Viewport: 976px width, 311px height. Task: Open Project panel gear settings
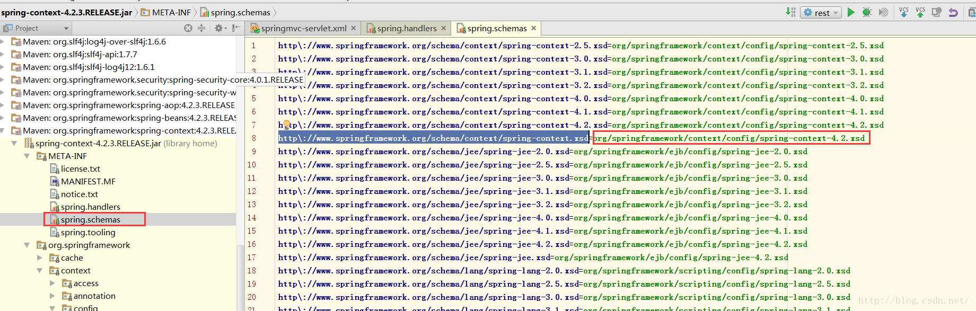click(x=220, y=28)
